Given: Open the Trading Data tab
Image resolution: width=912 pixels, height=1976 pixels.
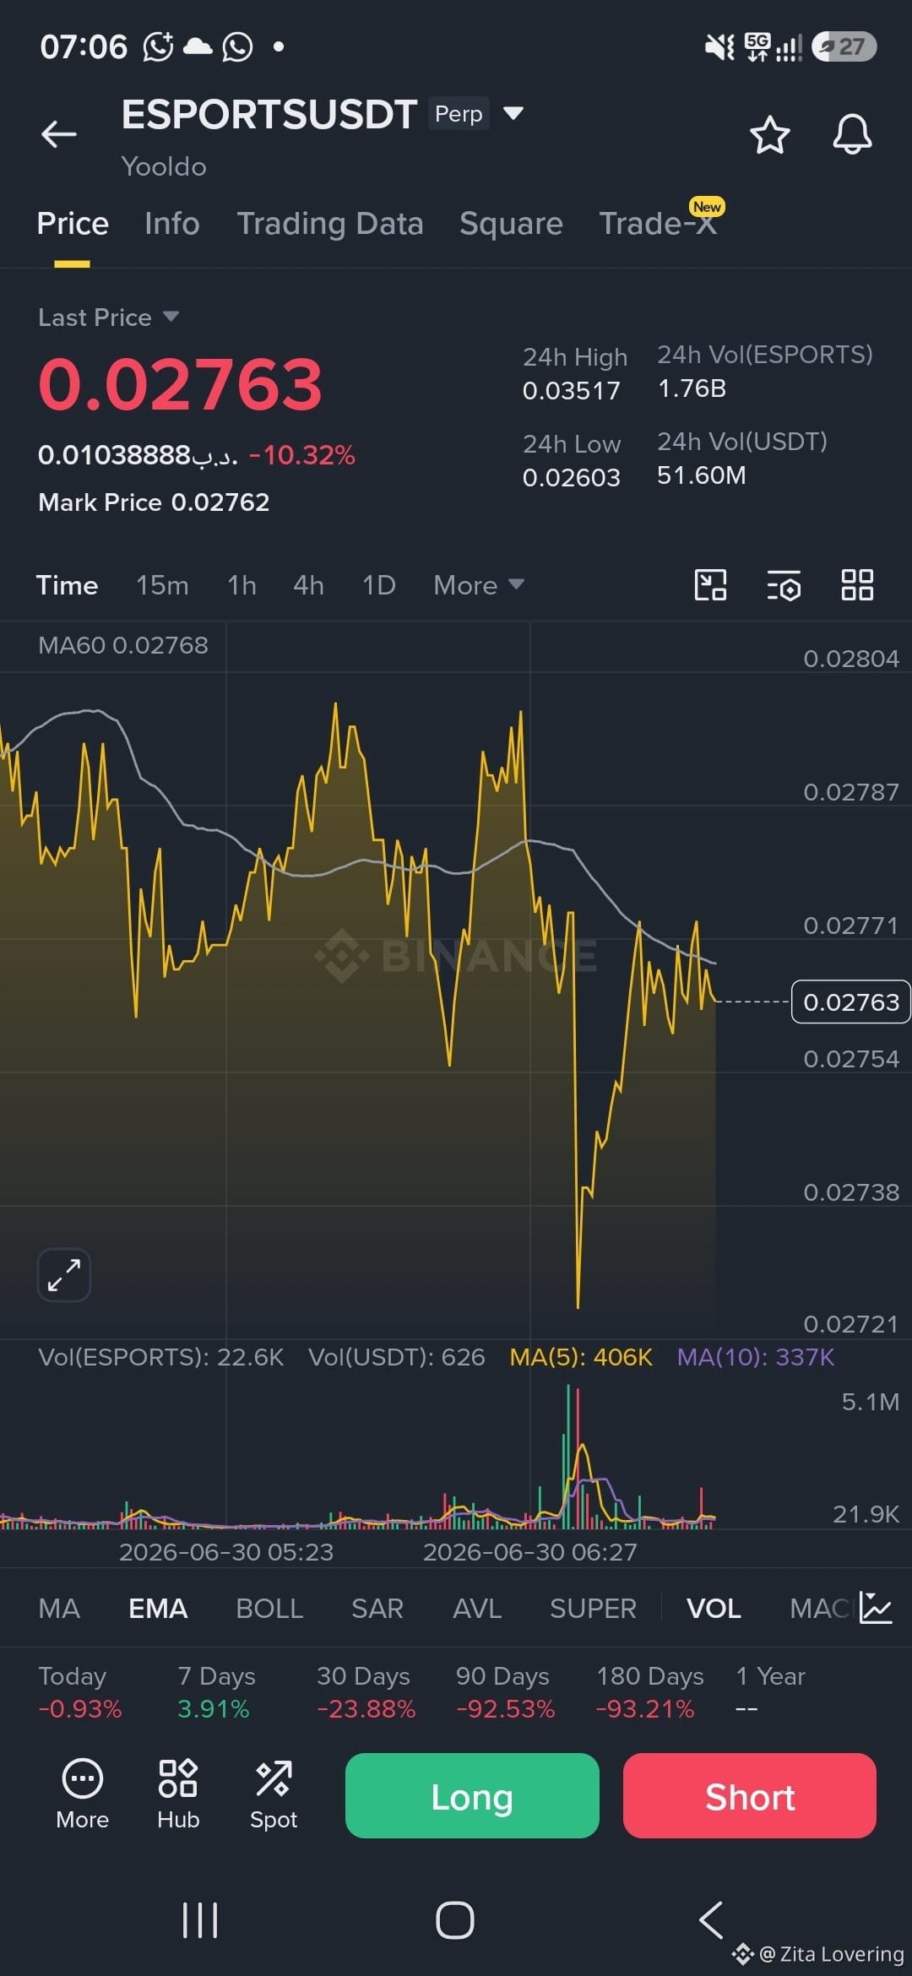Looking at the screenshot, I should pos(330,224).
